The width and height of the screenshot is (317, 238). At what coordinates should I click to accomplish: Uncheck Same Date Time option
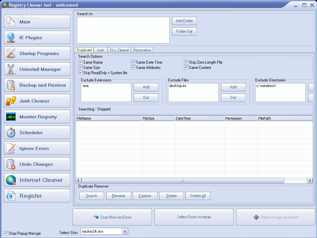point(133,62)
